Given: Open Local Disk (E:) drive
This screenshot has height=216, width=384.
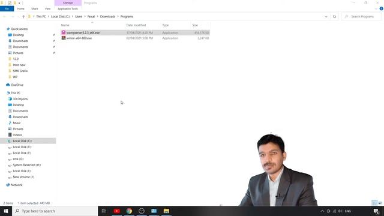Looking at the screenshot, I should coord(22,147).
